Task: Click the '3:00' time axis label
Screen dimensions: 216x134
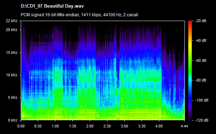Action: (x=124, y=126)
